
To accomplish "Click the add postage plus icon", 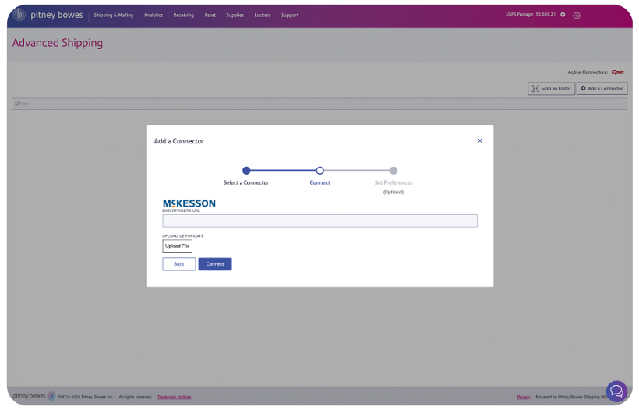I will click(x=563, y=15).
